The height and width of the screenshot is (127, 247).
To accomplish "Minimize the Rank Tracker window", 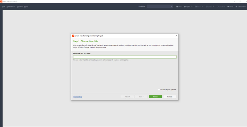I will click(x=235, y=2).
